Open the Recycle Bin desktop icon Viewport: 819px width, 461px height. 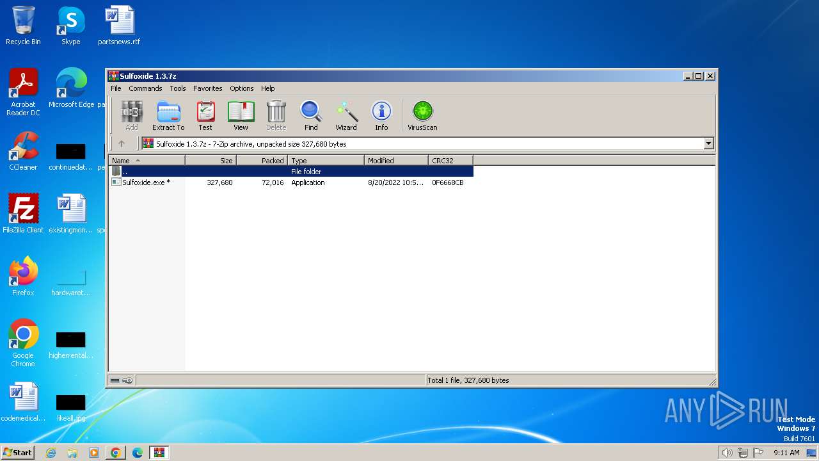23,26
